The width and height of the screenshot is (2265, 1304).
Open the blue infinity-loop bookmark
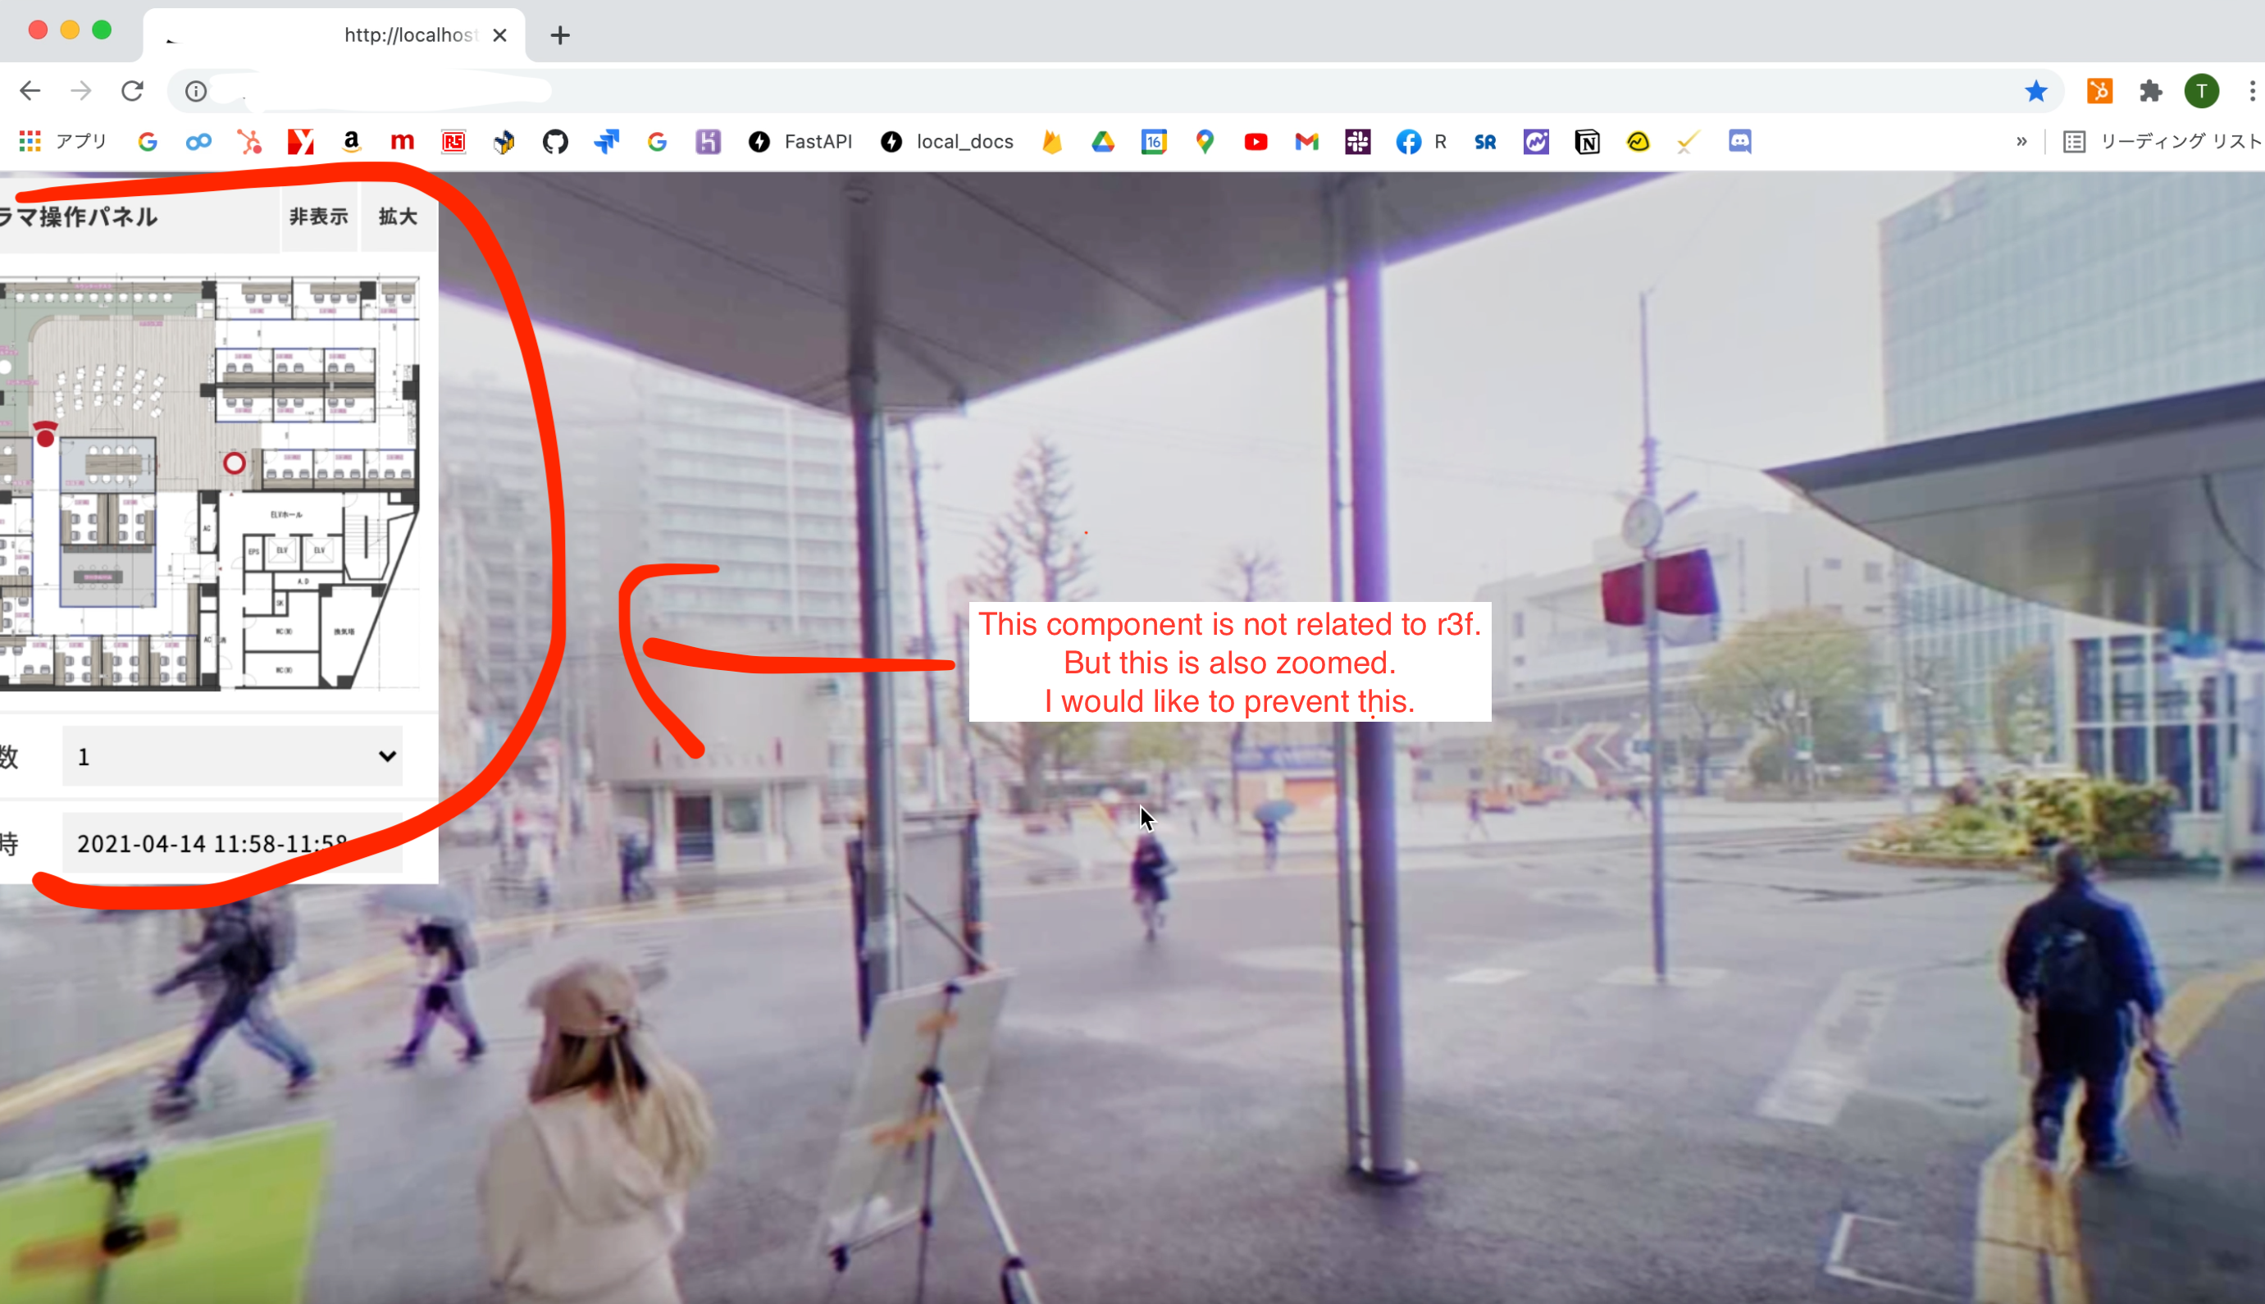tap(198, 142)
